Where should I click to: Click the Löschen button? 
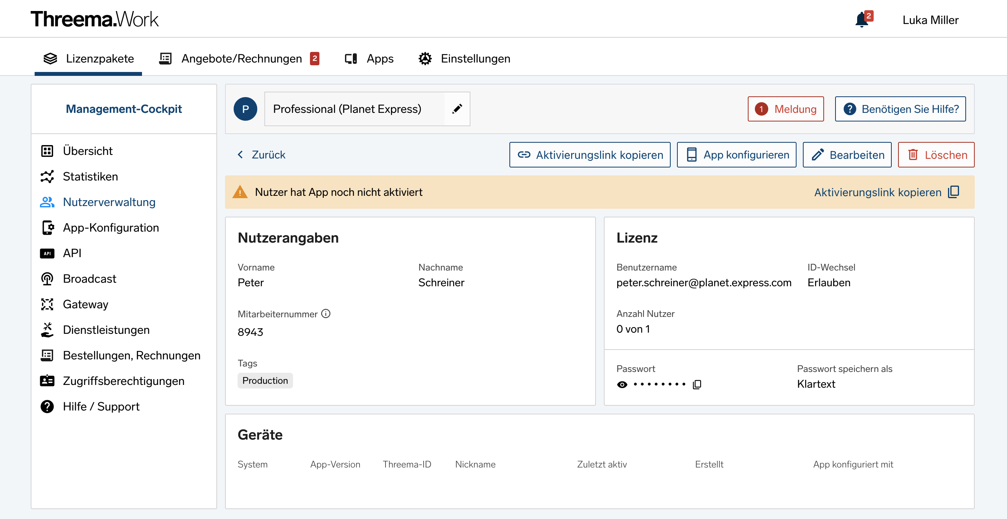[936, 155]
